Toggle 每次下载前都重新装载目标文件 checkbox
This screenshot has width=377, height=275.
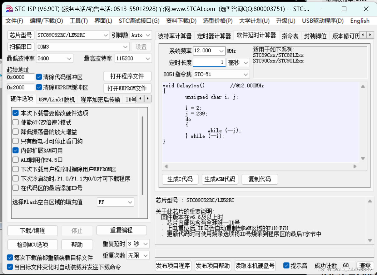tap(10, 258)
